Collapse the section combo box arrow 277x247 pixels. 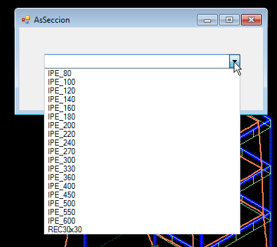click(x=234, y=61)
